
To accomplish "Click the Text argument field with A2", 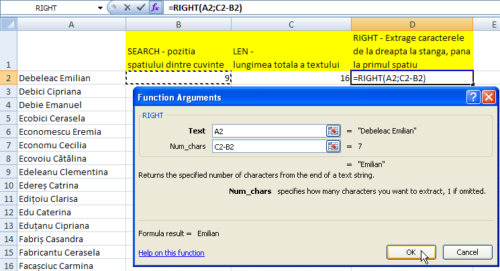I will pos(269,131).
